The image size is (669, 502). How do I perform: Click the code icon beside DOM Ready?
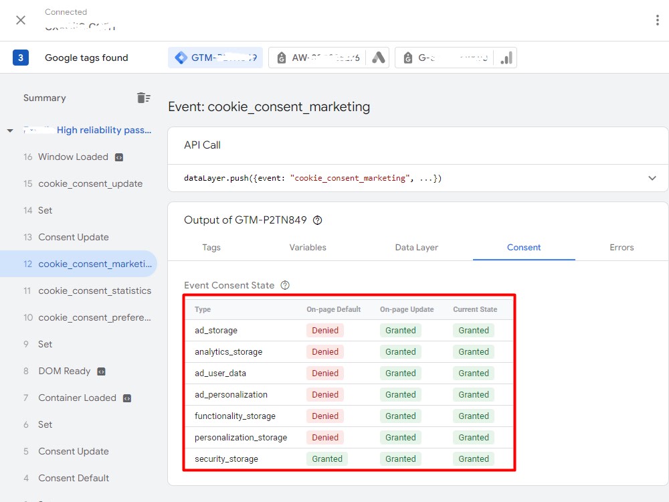pyautogui.click(x=101, y=371)
